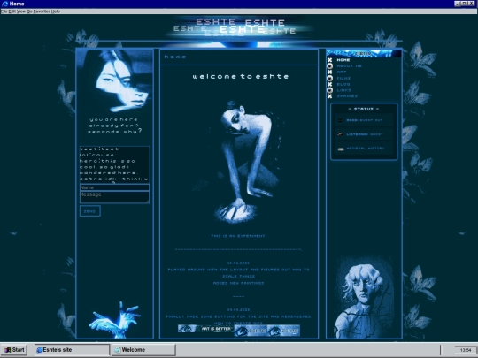This screenshot has width=478, height=358.
Task: Click the X icon beside Art
Action: (329, 72)
